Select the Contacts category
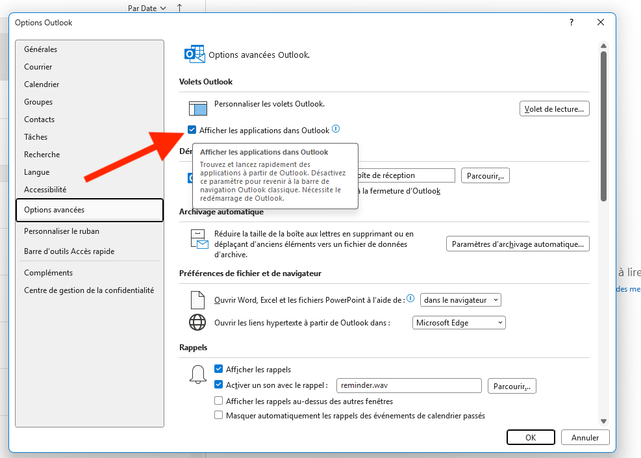This screenshot has height=458, width=641. (90, 120)
